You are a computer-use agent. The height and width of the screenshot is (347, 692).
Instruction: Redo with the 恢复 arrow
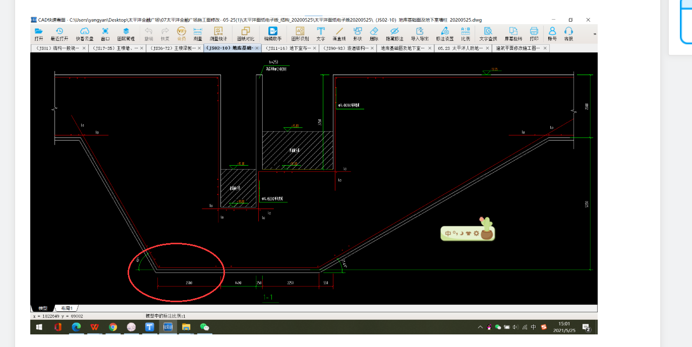click(x=165, y=34)
